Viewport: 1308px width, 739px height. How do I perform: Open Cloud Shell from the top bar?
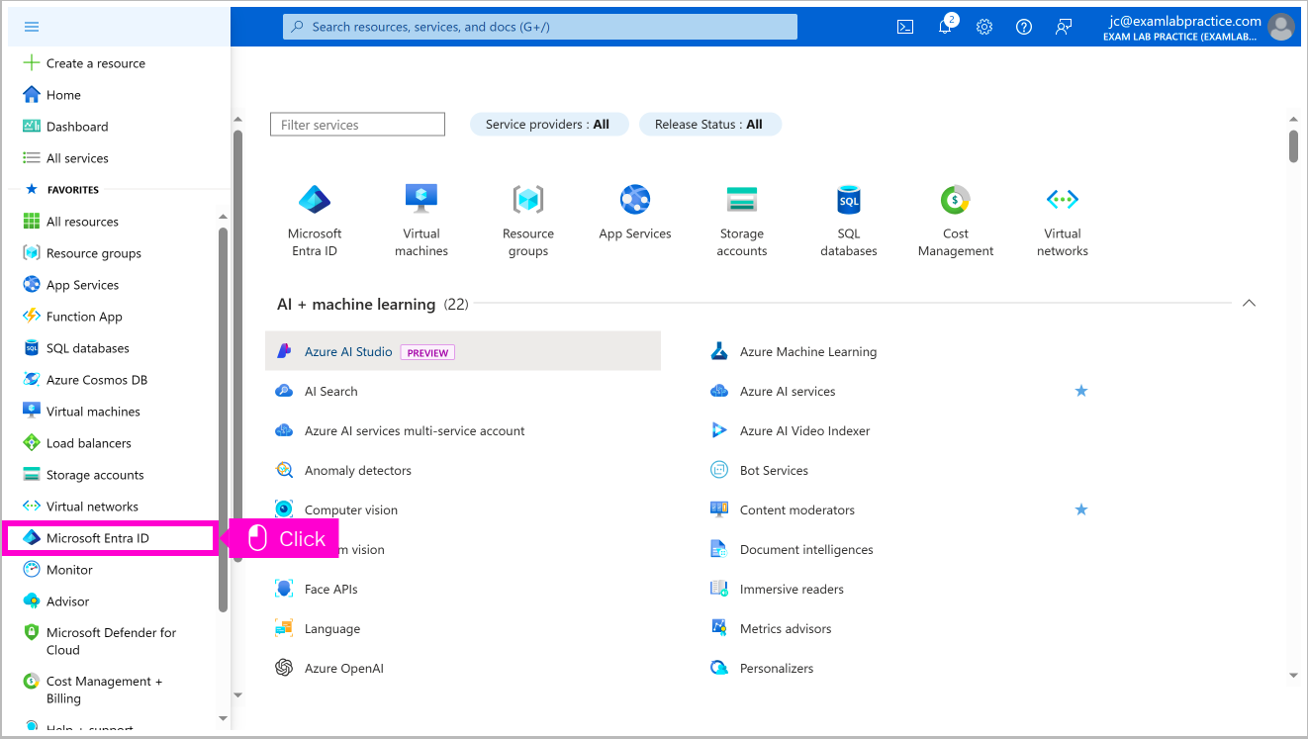tap(905, 27)
